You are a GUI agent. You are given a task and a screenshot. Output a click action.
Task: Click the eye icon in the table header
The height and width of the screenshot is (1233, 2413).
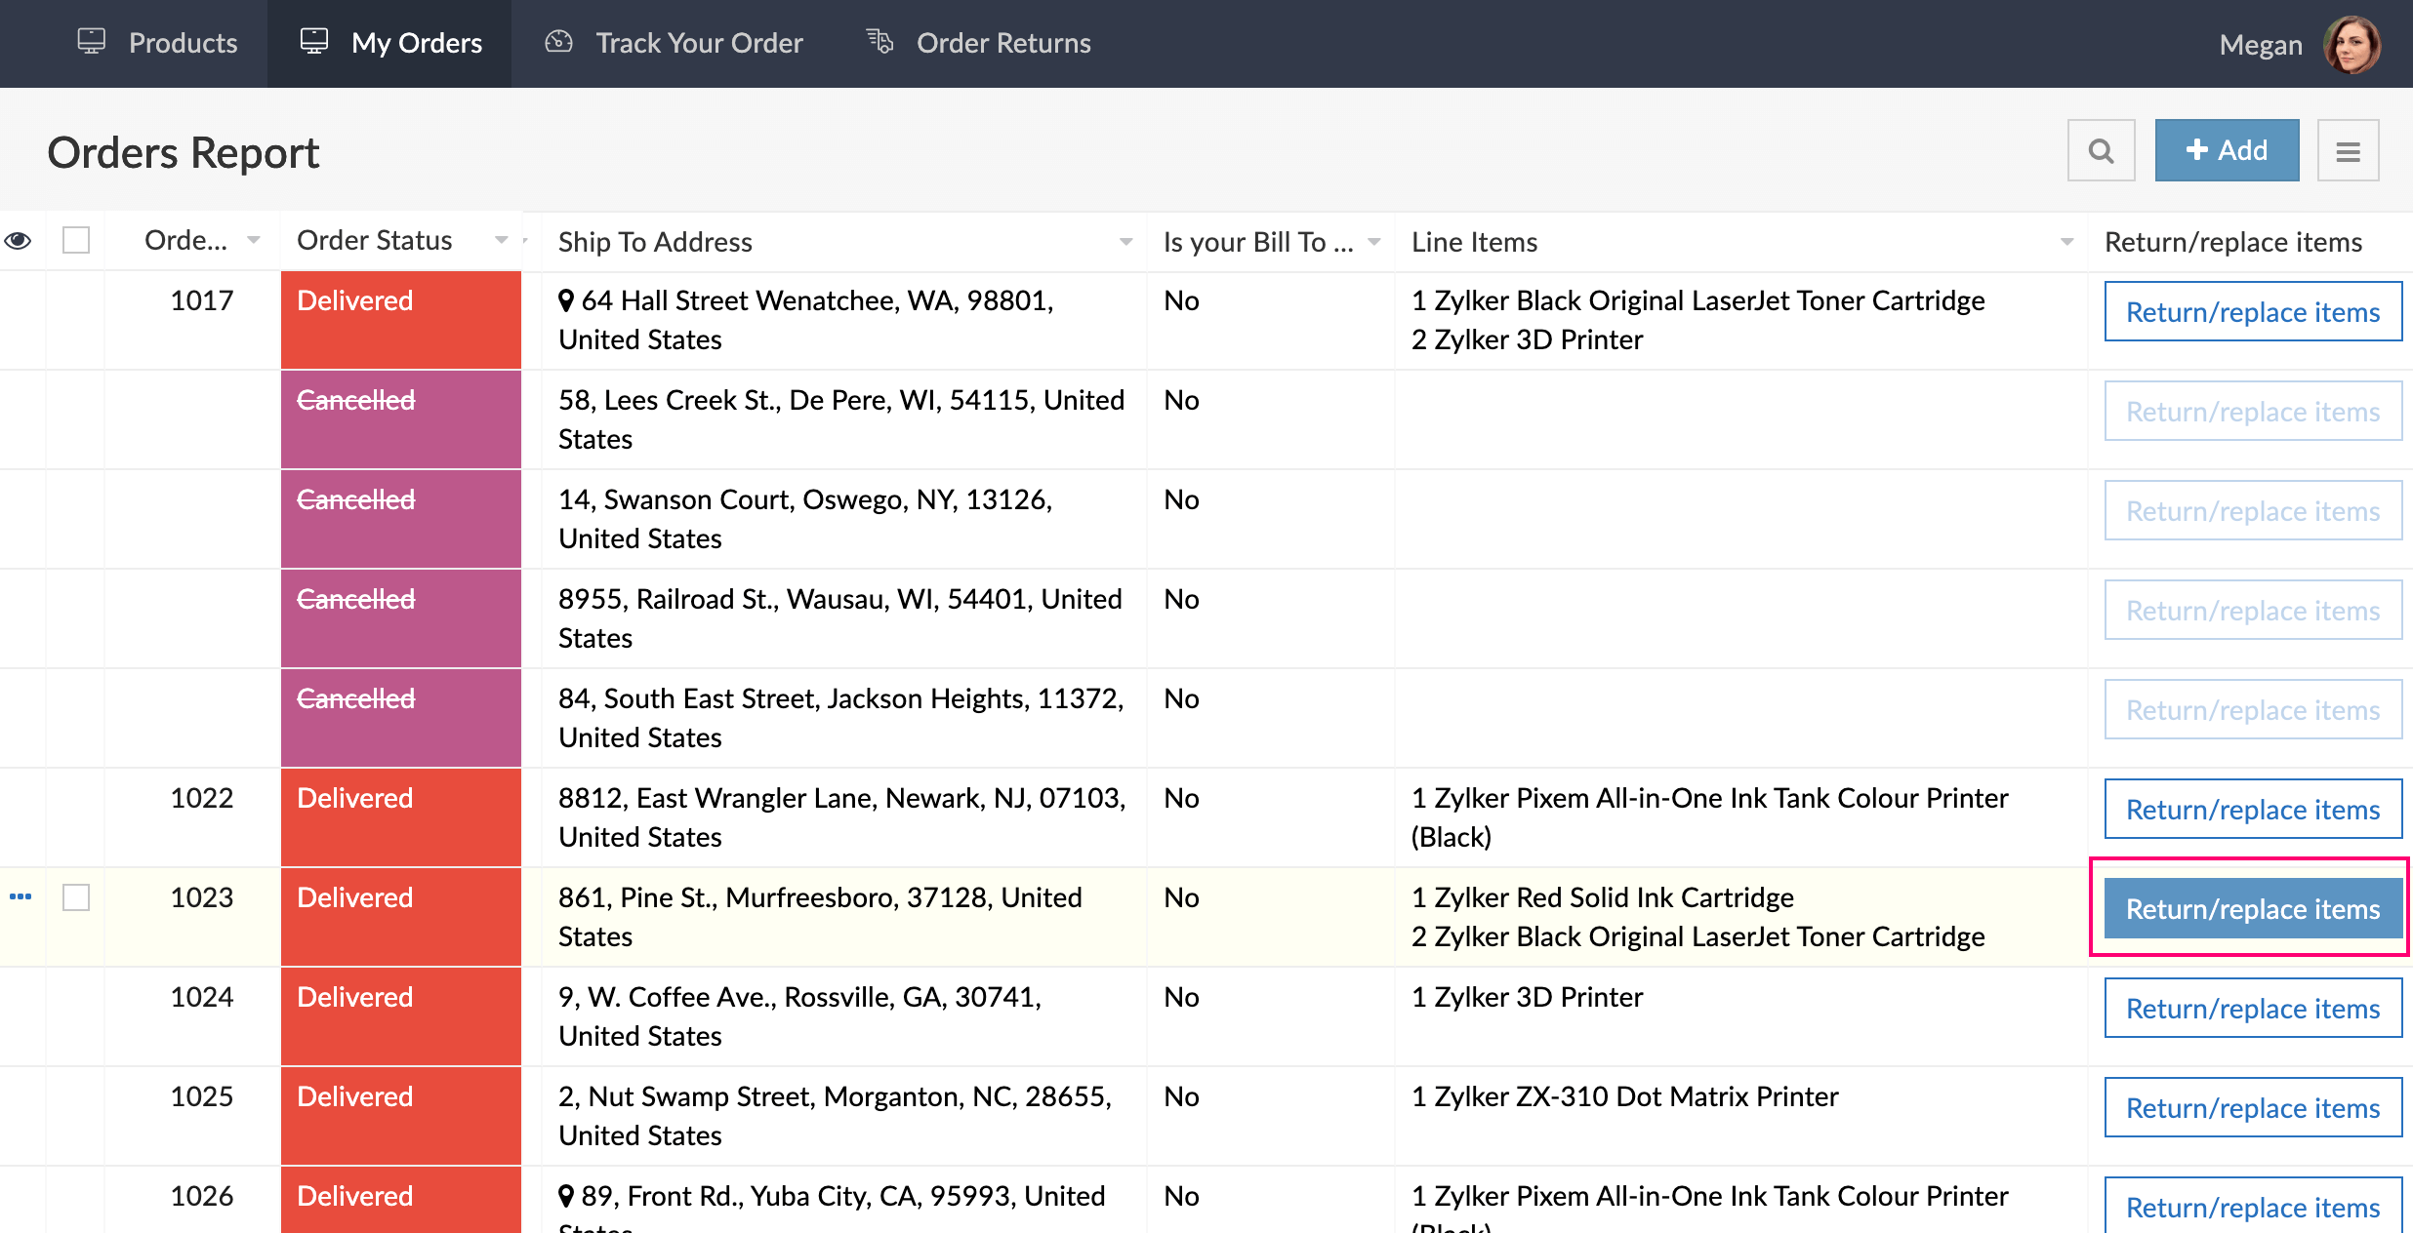click(19, 241)
